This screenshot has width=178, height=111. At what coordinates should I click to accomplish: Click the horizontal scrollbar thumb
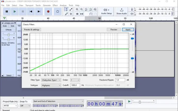(x=138, y=98)
